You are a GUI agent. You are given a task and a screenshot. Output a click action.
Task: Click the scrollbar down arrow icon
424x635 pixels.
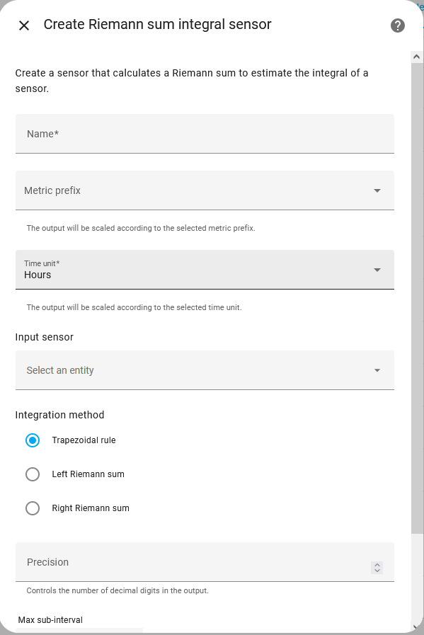click(416, 627)
